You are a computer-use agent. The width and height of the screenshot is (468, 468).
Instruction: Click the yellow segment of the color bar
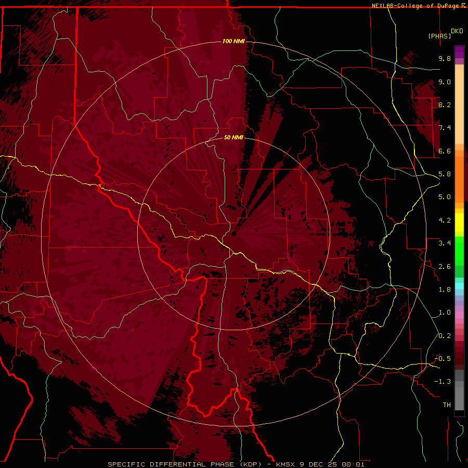[x=459, y=223]
